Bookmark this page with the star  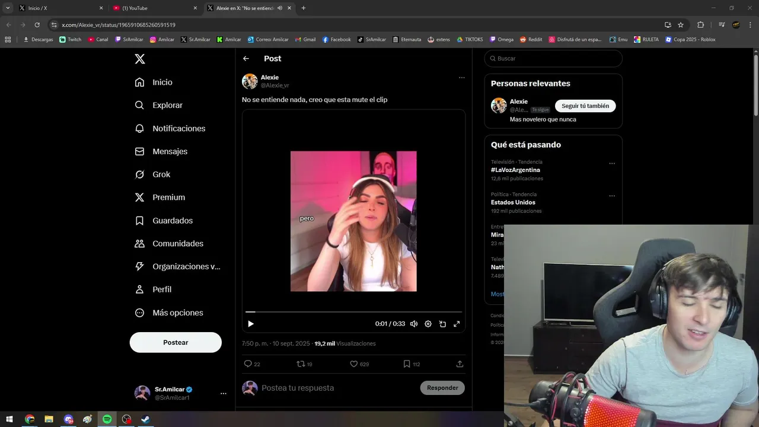point(681,25)
